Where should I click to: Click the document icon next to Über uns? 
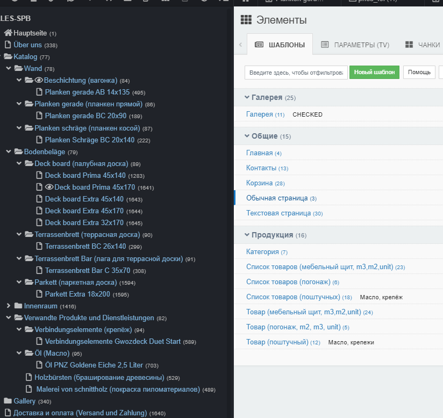(x=8, y=45)
